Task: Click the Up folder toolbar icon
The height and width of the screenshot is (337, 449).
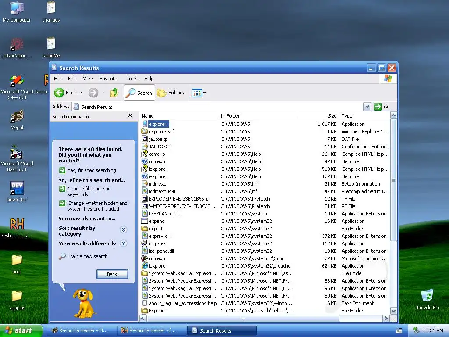Action: click(114, 93)
